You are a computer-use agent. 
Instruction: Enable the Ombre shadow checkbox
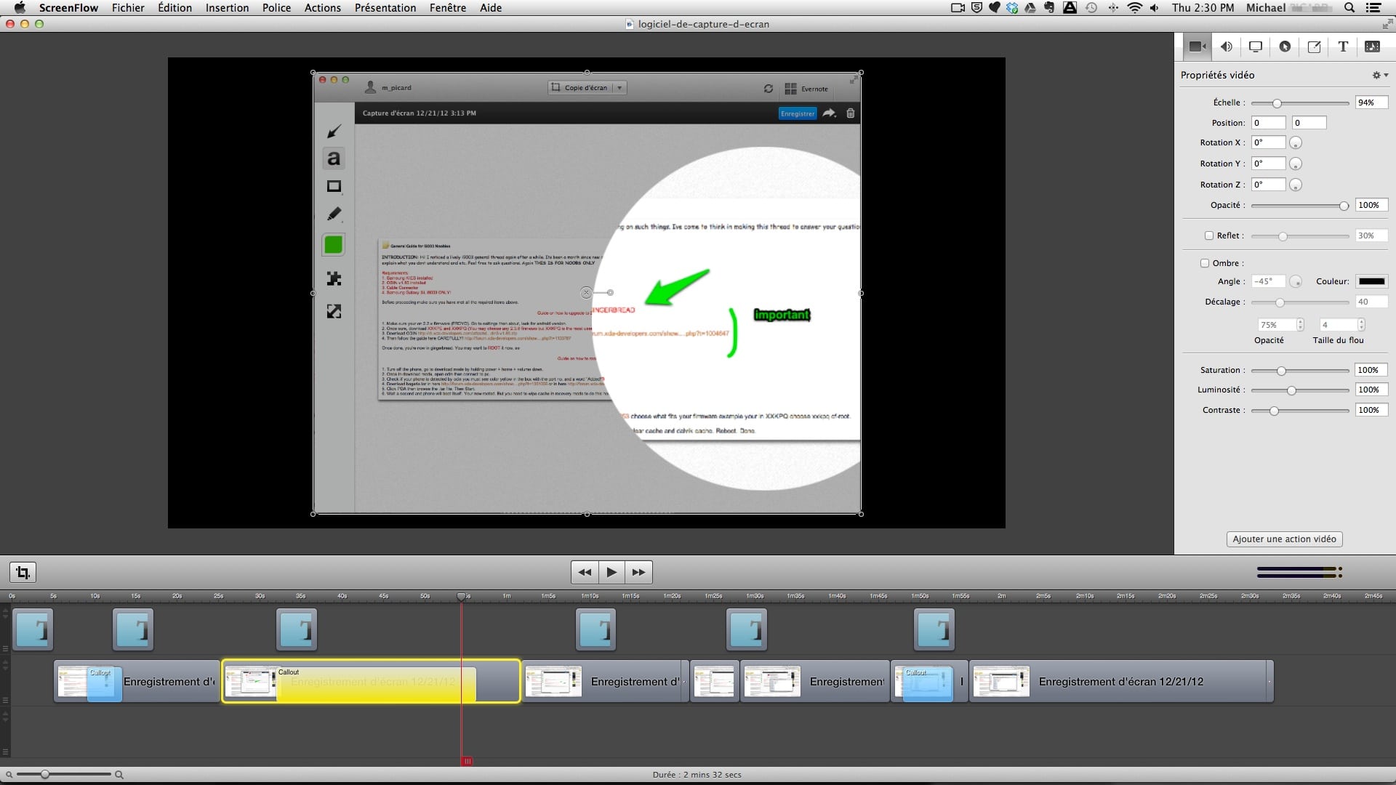pyautogui.click(x=1205, y=263)
